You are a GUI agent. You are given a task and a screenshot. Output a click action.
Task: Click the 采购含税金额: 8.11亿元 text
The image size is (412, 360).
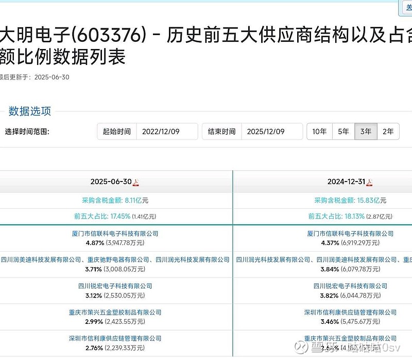coord(115,201)
